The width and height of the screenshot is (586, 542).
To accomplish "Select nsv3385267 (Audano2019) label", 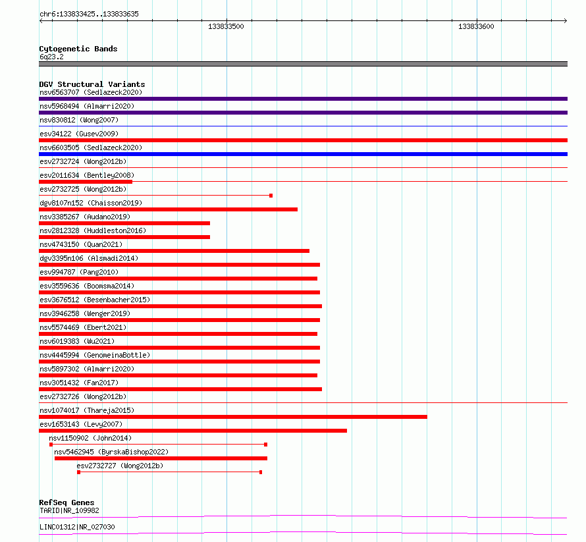I will [x=85, y=217].
